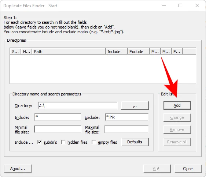Screen dimensions: 206x177
Task: Select the Minimal file size field
Action: [x=58, y=129]
